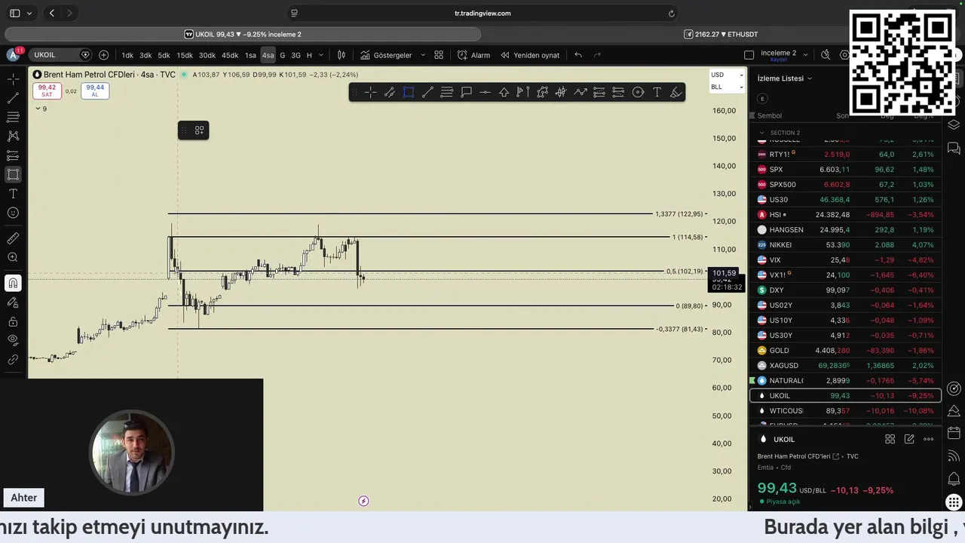Open the indicator templates grid icon
965x543 pixels.
(x=439, y=55)
